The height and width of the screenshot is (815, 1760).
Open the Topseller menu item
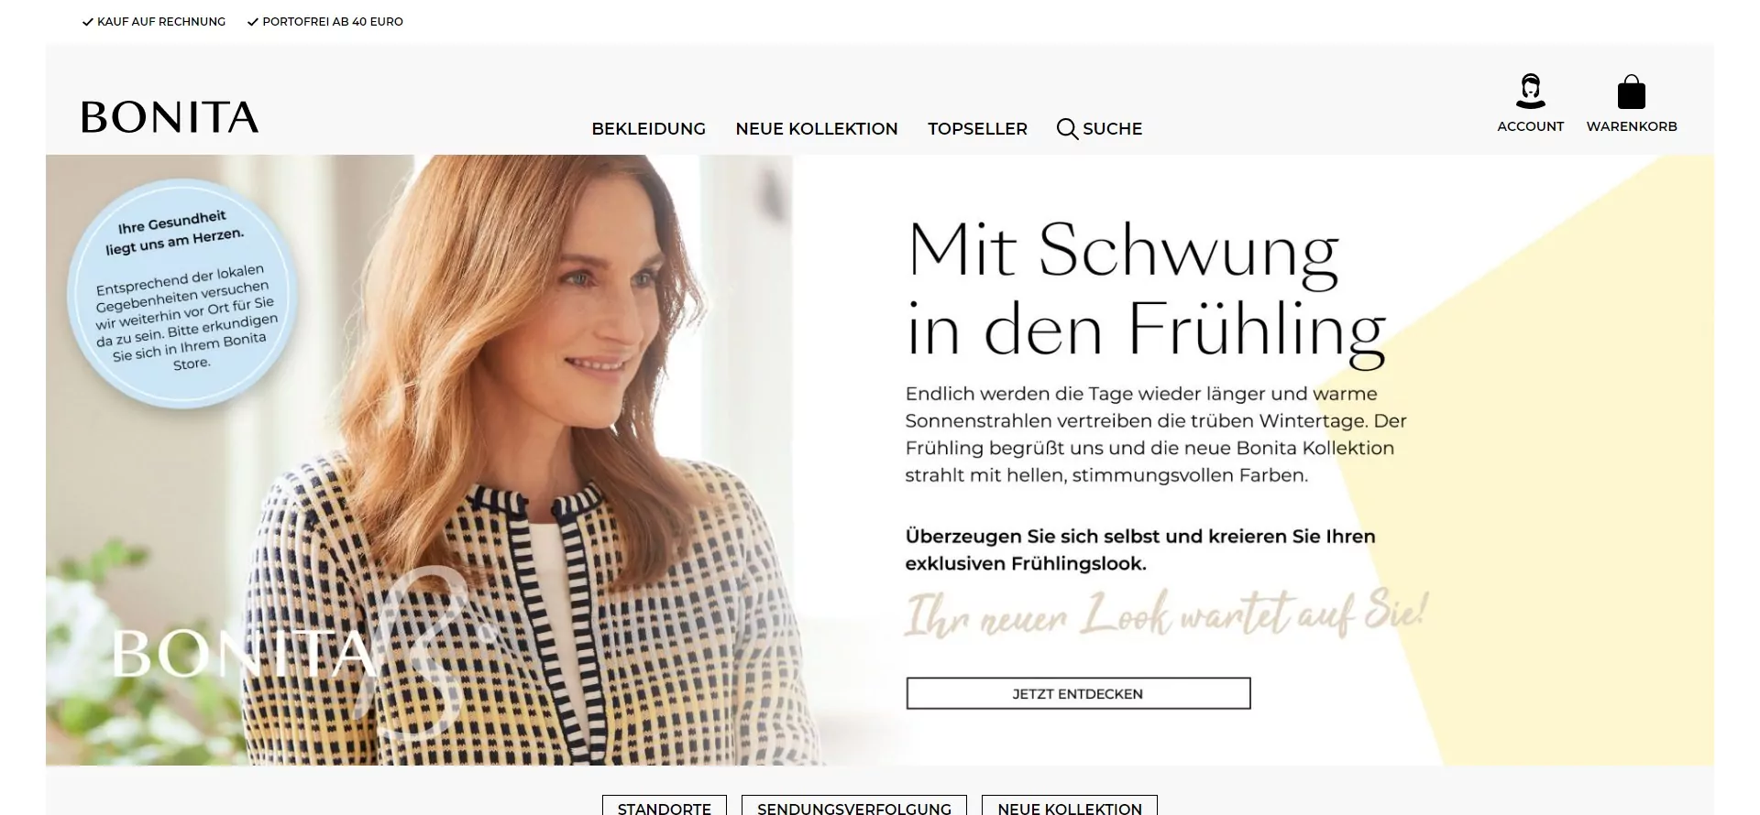point(977,129)
